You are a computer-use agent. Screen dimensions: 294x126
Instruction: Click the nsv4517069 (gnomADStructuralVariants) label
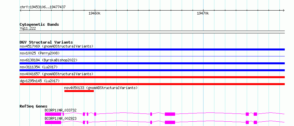[56, 46]
